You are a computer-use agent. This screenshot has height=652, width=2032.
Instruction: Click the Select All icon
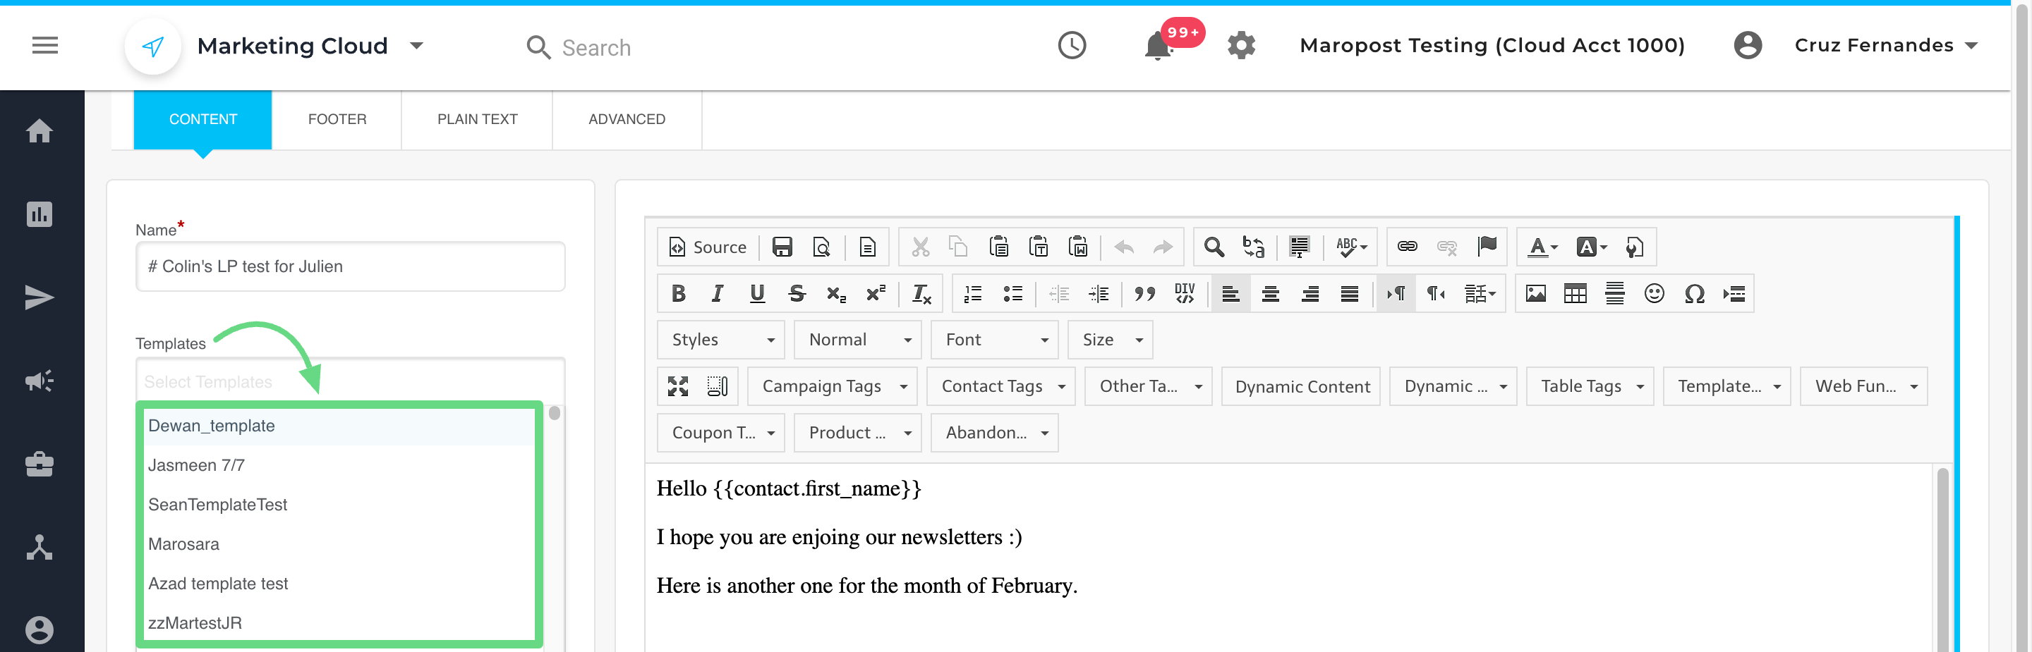(x=1299, y=247)
